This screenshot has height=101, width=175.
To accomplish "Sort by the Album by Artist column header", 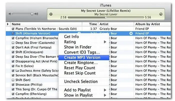I will coord(152,24).
